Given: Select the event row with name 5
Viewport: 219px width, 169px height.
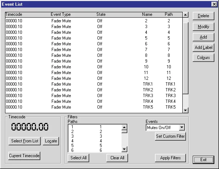Looking at the screenshot, I should tap(94, 38).
